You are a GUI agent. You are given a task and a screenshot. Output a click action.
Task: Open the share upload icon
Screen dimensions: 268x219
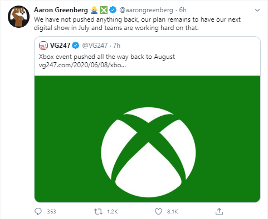coord(219,211)
